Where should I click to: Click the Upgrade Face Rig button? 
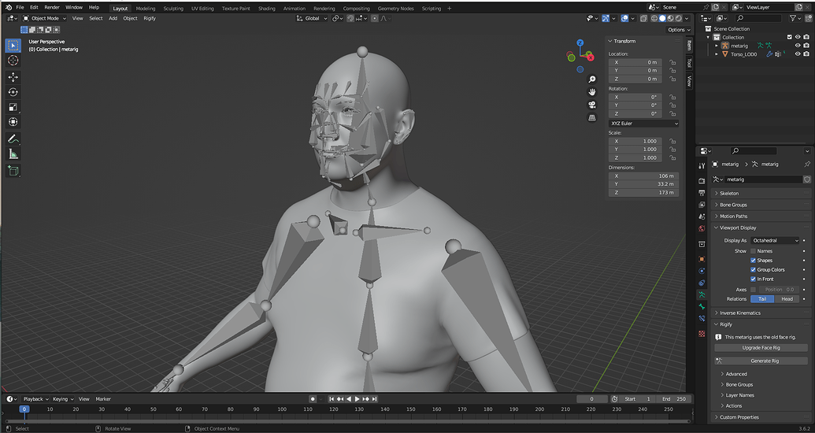761,348
